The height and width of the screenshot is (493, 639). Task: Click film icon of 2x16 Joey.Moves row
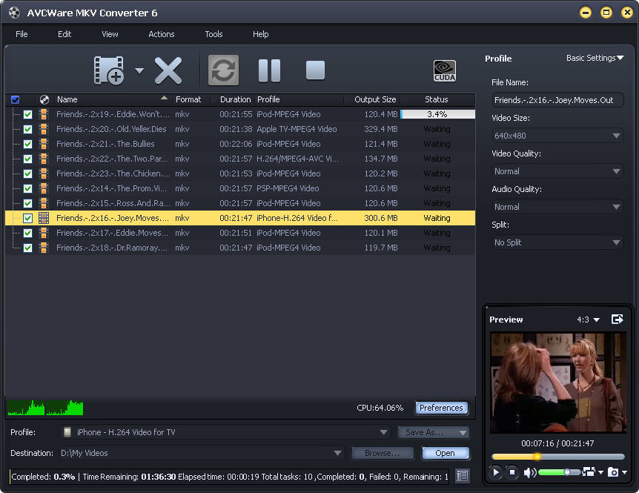tap(44, 218)
